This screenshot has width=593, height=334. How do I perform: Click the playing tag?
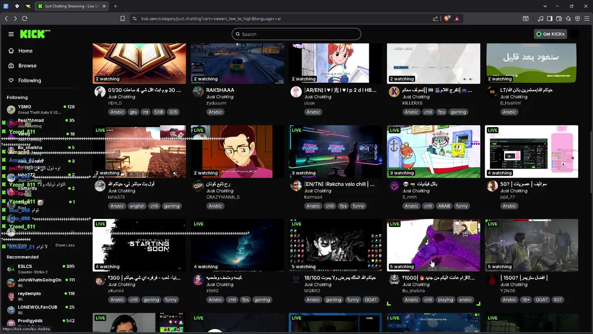pyautogui.click(x=445, y=300)
